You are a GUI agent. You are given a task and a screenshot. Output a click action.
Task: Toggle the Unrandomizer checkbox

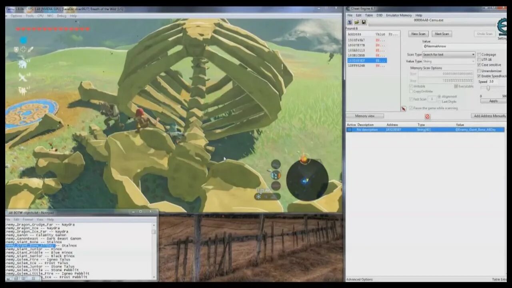(x=479, y=71)
